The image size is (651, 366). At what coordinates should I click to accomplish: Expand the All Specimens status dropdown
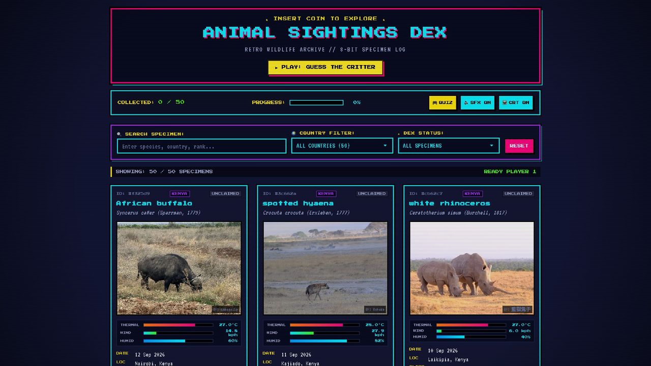449,146
